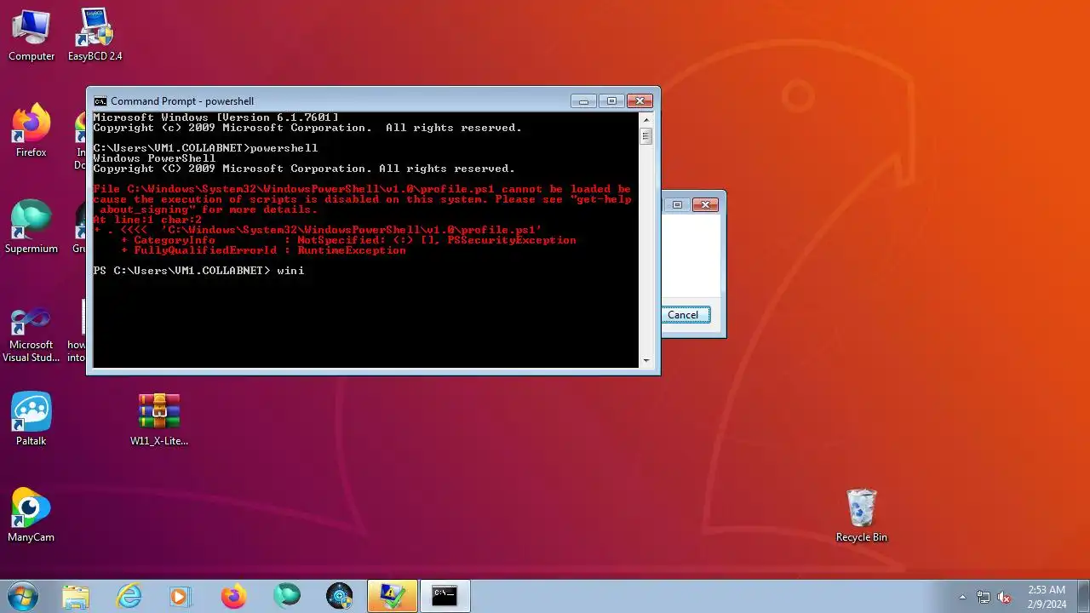Image resolution: width=1090 pixels, height=613 pixels.
Task: Click the red 'CategoryInfo' error line
Action: click(348, 240)
